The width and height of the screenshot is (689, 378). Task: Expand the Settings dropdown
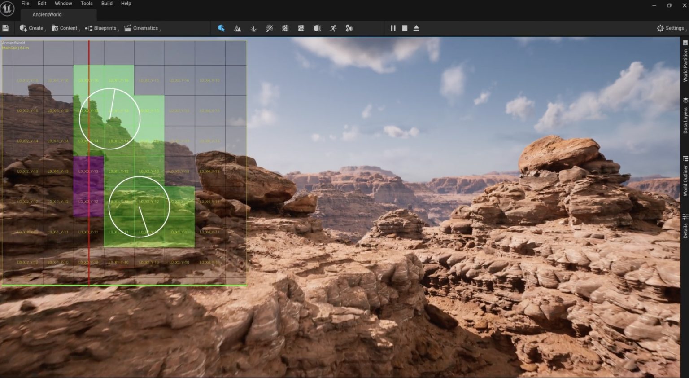pyautogui.click(x=671, y=28)
